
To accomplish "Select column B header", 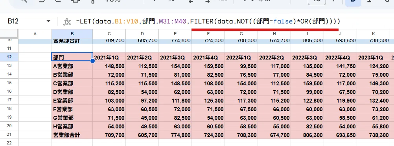I will (72, 34).
